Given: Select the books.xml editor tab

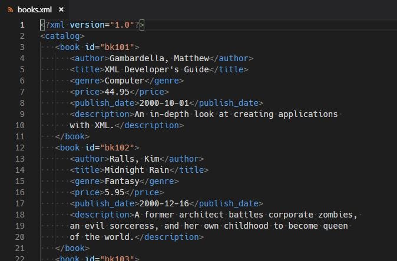Looking at the screenshot, I should tap(34, 9).
